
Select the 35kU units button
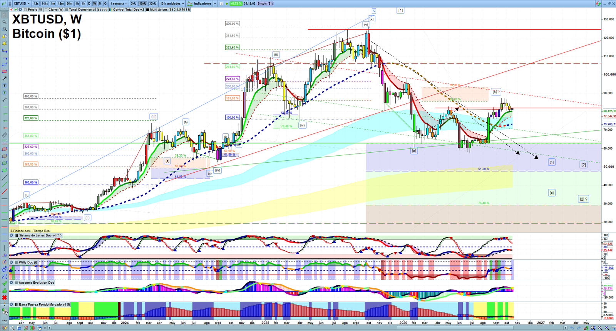pyautogui.click(x=152, y=3)
